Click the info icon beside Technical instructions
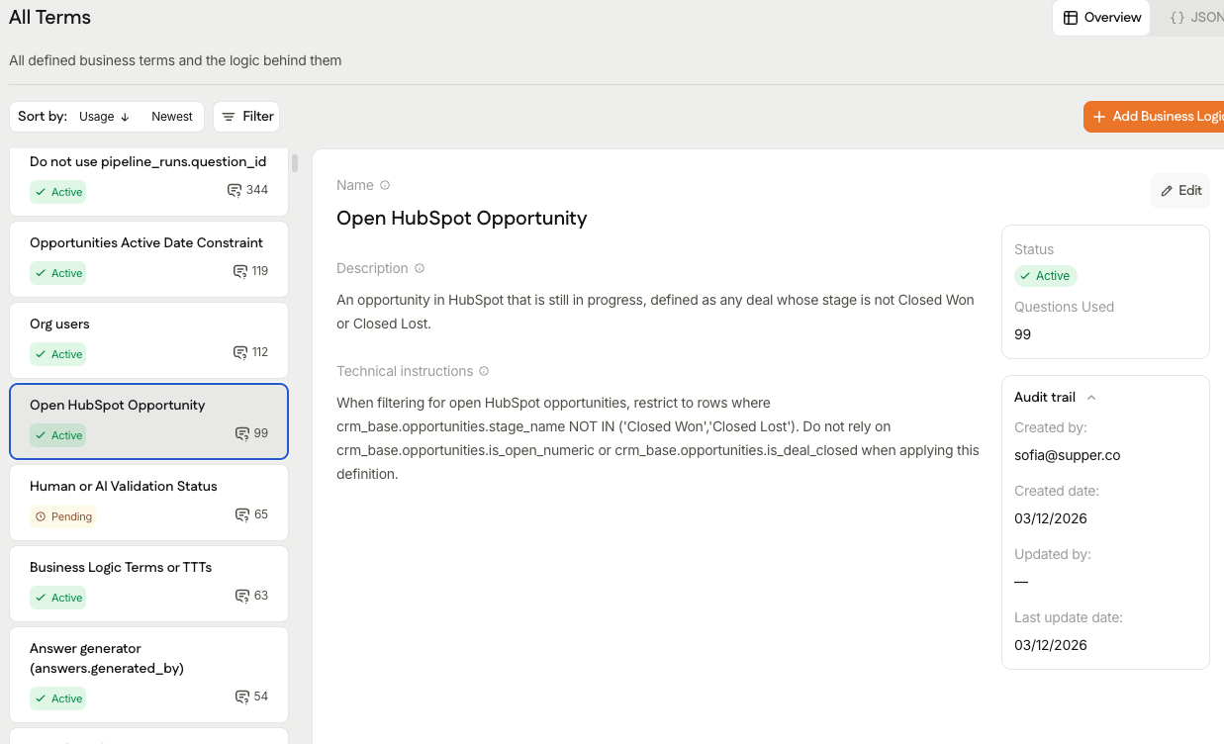 click(484, 371)
